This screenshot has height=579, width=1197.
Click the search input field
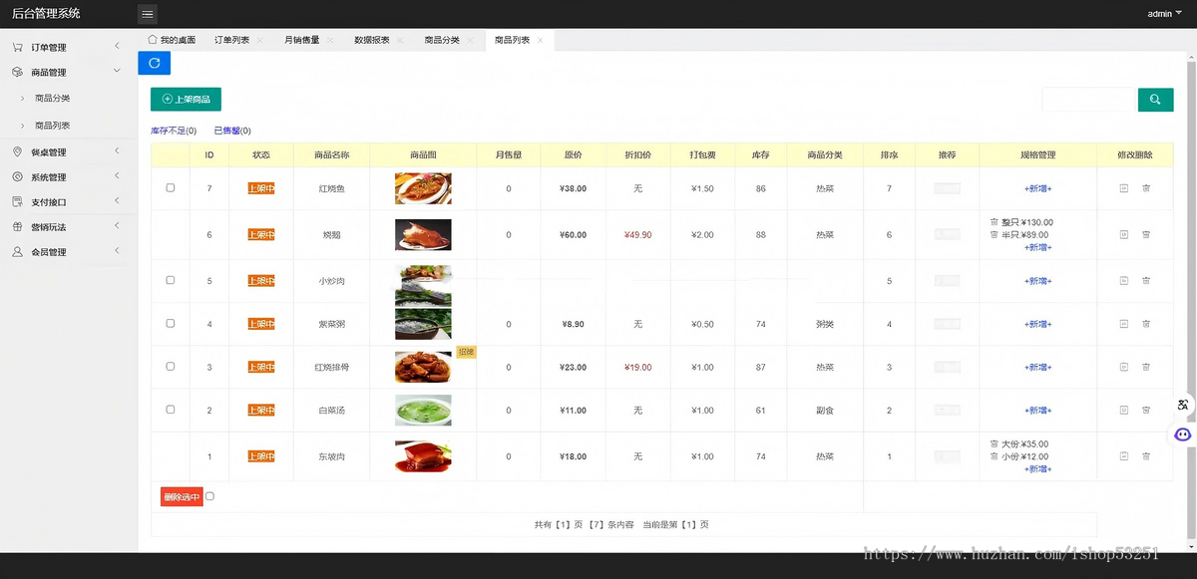1089,100
